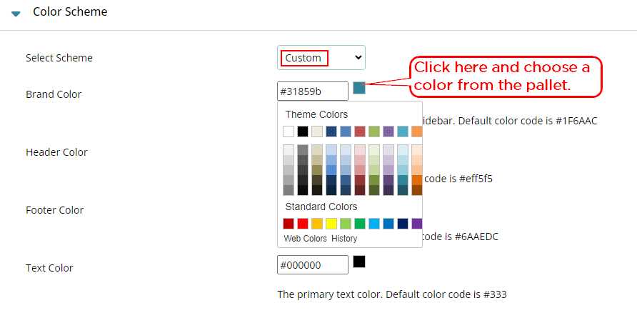This screenshot has width=637, height=318.
Task: Click the Text Color hex input field
Action: point(312,264)
